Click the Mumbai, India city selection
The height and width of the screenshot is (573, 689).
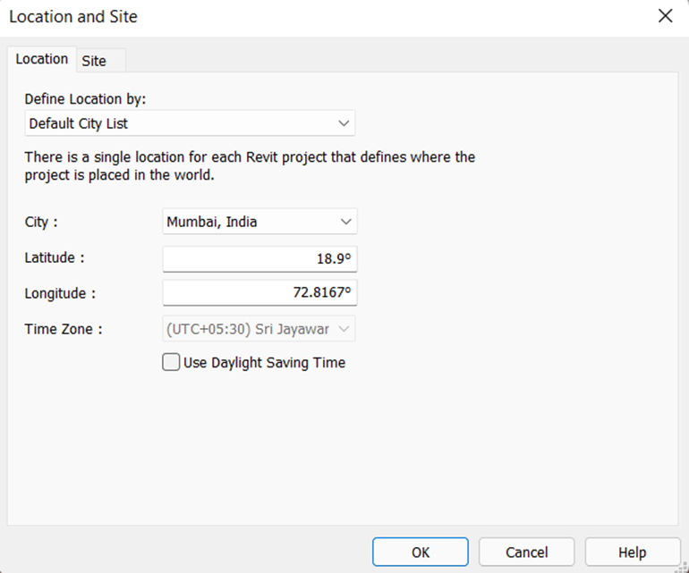212,222
